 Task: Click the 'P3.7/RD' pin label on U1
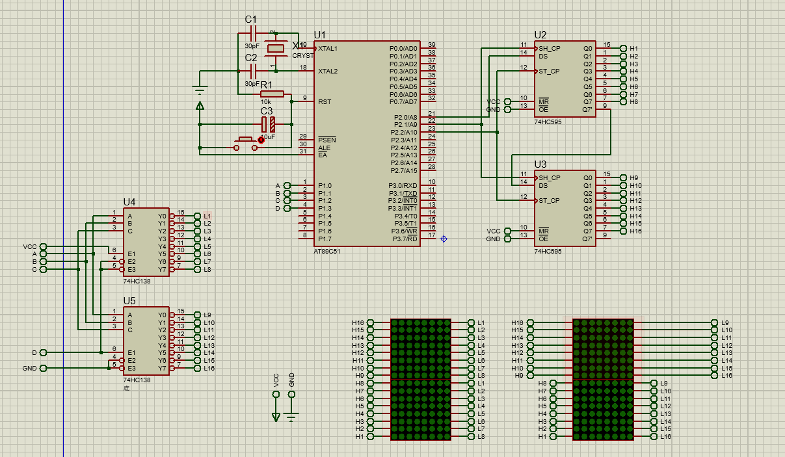point(405,239)
